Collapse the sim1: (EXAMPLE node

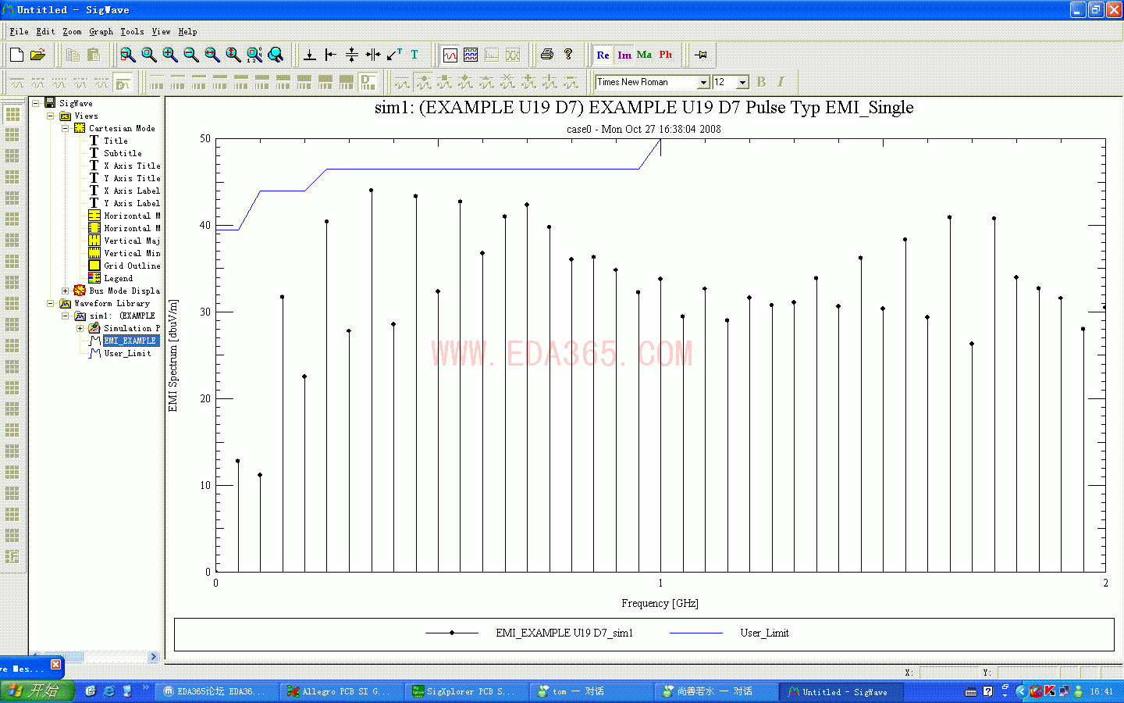point(66,316)
